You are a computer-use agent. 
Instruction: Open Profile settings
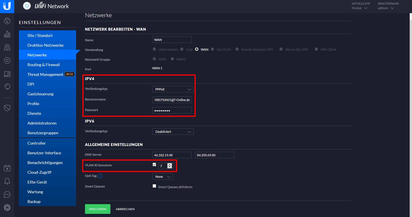click(47, 104)
